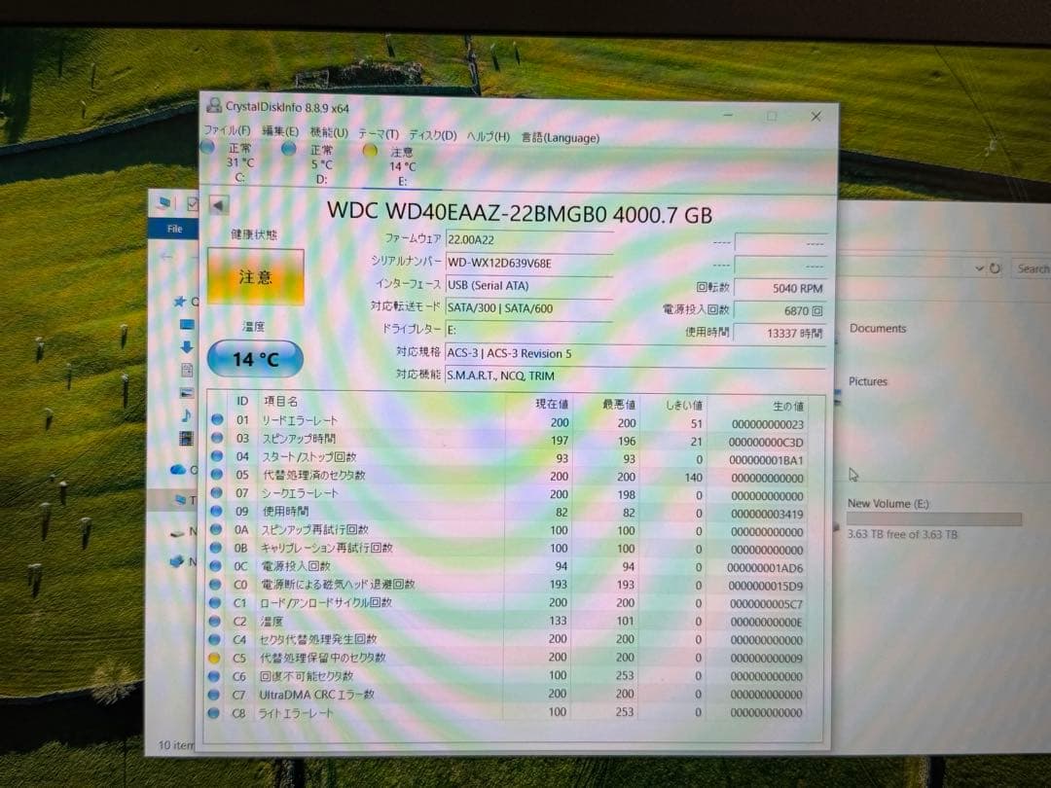Click blue status dot for ID 0B row
The image size is (1051, 788).
[x=215, y=547]
